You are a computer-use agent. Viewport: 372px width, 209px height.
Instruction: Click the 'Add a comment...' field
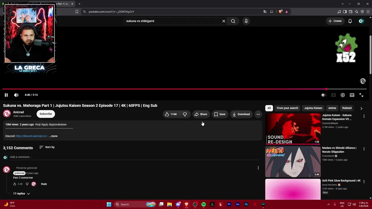(134, 157)
